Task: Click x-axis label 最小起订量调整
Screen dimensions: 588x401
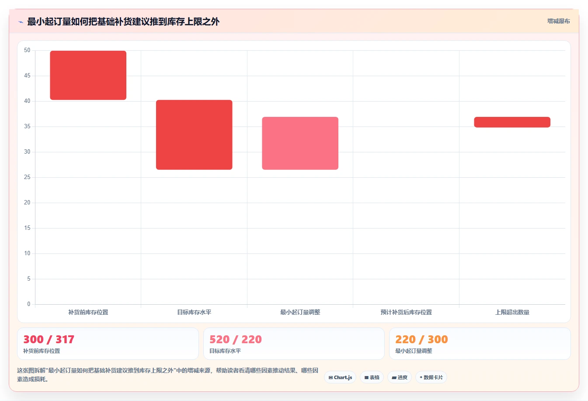Action: click(x=300, y=312)
